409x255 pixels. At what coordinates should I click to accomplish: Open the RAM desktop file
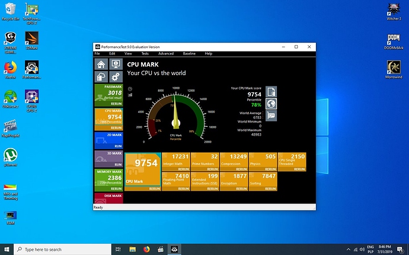coord(11,218)
